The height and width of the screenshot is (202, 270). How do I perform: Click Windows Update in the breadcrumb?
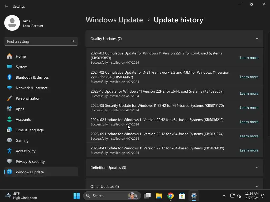[114, 20]
